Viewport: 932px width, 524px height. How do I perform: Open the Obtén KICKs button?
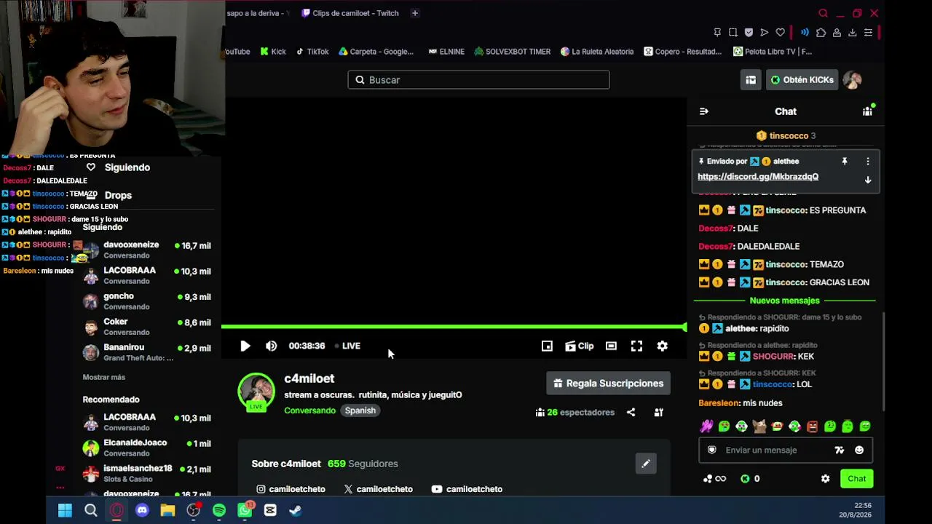coord(802,80)
